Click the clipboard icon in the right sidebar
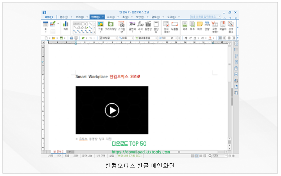 (x=236, y=68)
